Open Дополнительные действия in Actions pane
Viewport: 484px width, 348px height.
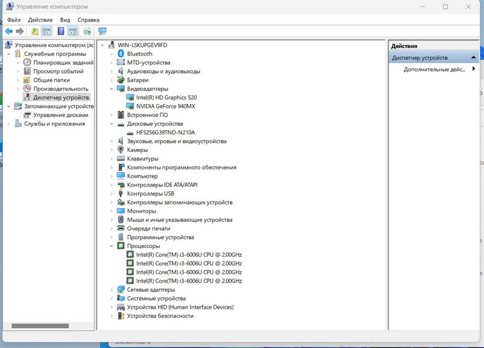434,70
